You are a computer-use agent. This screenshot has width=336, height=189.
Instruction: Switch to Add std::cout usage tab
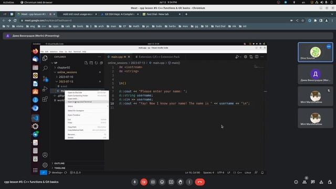78,14
